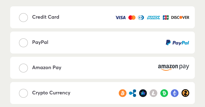Click the Diners Club icon

click(141, 18)
